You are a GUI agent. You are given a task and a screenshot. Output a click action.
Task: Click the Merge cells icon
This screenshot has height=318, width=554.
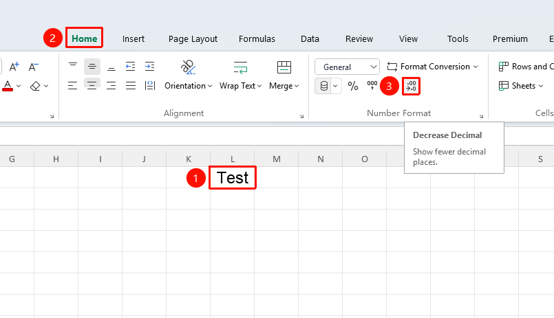coord(284,67)
